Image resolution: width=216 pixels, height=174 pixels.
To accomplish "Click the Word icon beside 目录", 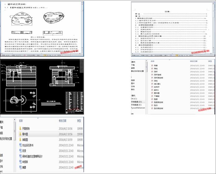I will pos(21,151).
